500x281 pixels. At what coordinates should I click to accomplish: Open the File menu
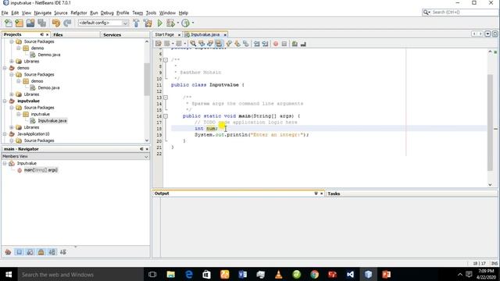pyautogui.click(x=5, y=12)
